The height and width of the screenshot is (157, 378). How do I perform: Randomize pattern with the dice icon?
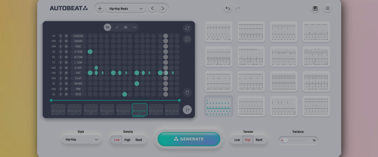[187, 39]
